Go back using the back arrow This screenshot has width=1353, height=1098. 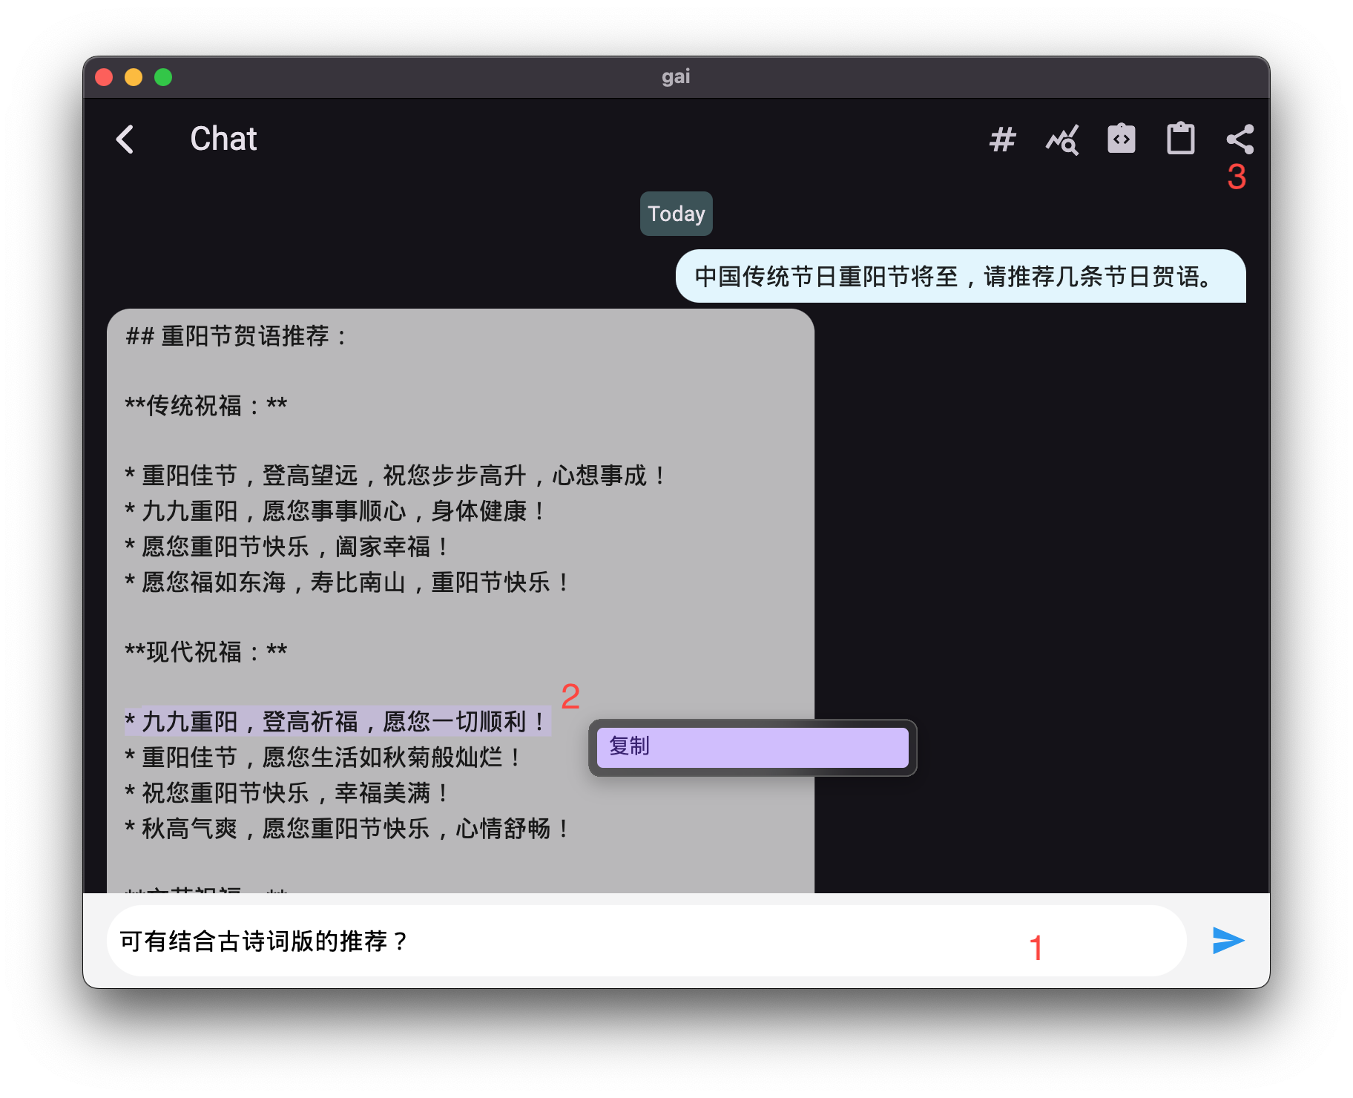click(x=125, y=139)
